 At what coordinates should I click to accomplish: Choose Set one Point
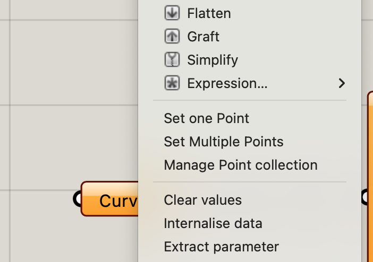click(x=206, y=118)
